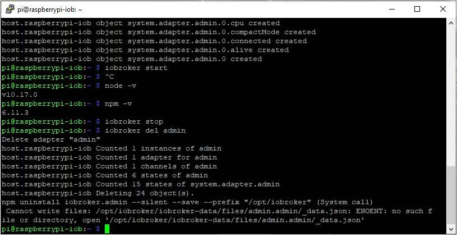Click the 'Delete adapter "admin"' output line
The height and width of the screenshot is (235, 457).
pyautogui.click(x=50, y=140)
